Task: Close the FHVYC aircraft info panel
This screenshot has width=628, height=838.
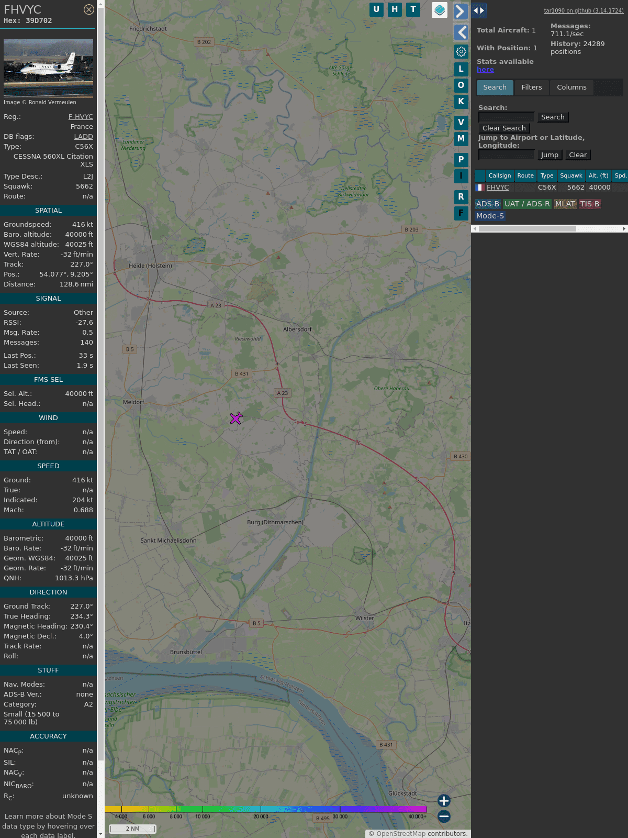Action: [x=89, y=9]
